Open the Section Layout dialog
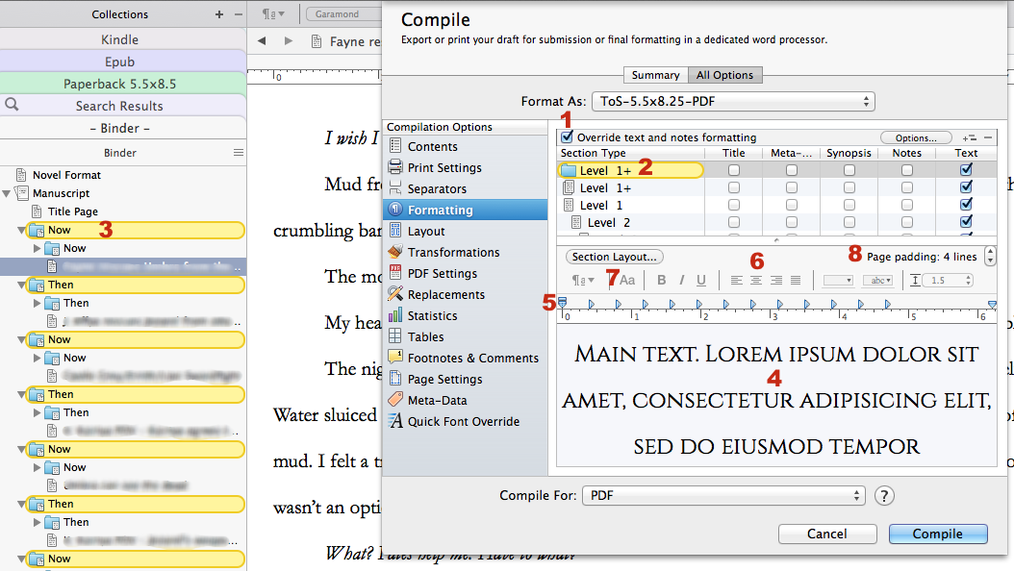The image size is (1014, 571). pos(614,256)
